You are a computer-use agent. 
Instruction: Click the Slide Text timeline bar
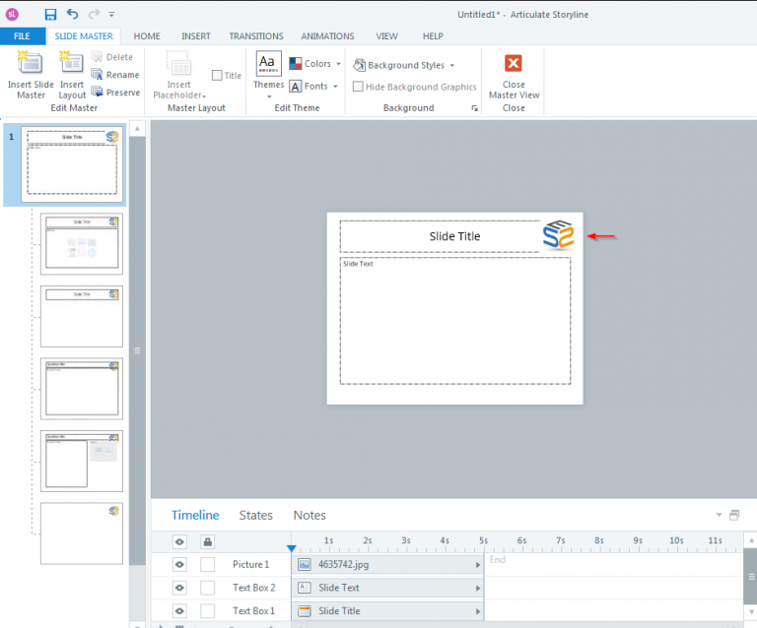coord(387,588)
